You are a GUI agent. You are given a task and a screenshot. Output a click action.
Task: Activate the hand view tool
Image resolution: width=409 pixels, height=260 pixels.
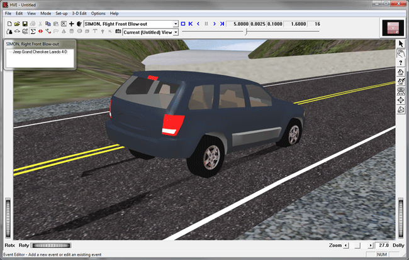(400, 53)
